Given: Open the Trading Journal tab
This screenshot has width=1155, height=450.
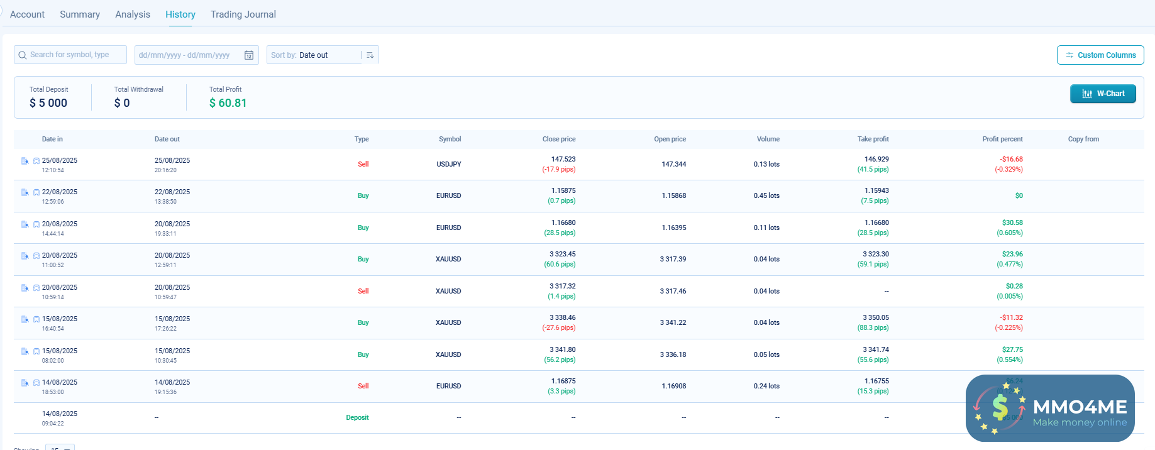Looking at the screenshot, I should (x=243, y=14).
